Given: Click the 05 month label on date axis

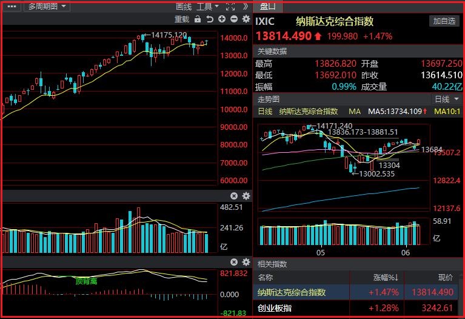Looking at the screenshot, I should (320, 253).
